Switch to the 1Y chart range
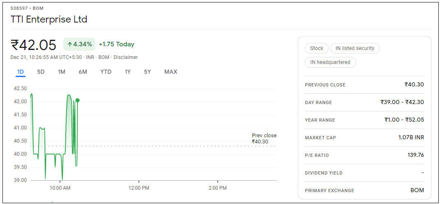The height and width of the screenshot is (204, 440). (128, 72)
